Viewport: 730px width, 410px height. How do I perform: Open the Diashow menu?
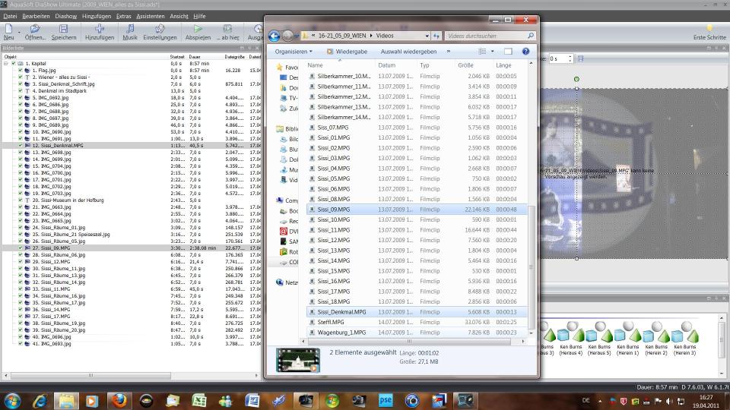click(66, 15)
